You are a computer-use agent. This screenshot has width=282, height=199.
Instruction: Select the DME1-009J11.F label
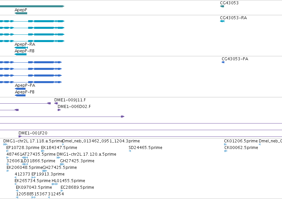click(70, 100)
